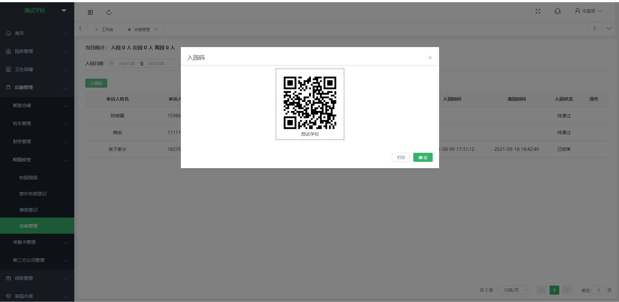Click the refresh page icon
The image size is (619, 302).
109,12
